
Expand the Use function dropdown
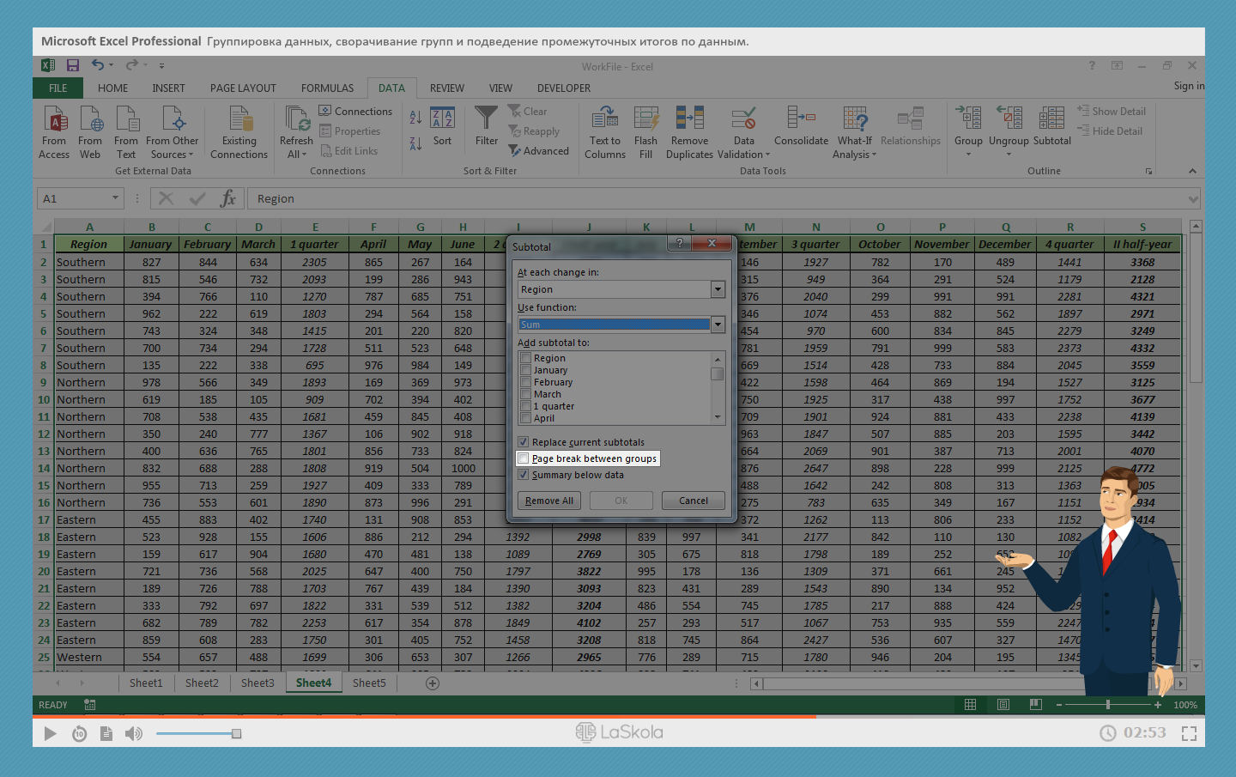[x=718, y=325]
